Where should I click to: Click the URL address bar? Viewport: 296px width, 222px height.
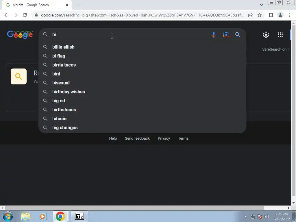coord(142,15)
